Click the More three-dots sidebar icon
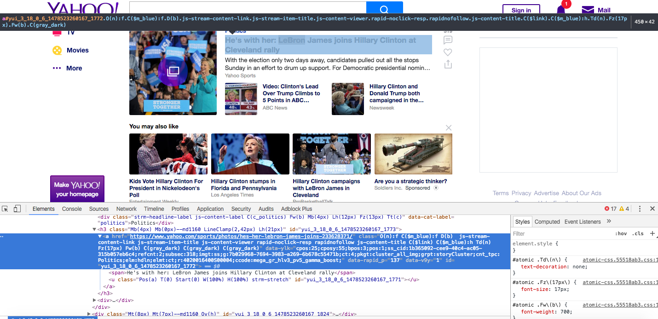Image resolution: width=658 pixels, height=319 pixels. 57,68
